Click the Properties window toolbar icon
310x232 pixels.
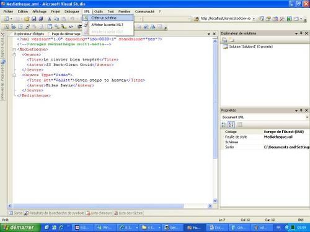pos(268,19)
